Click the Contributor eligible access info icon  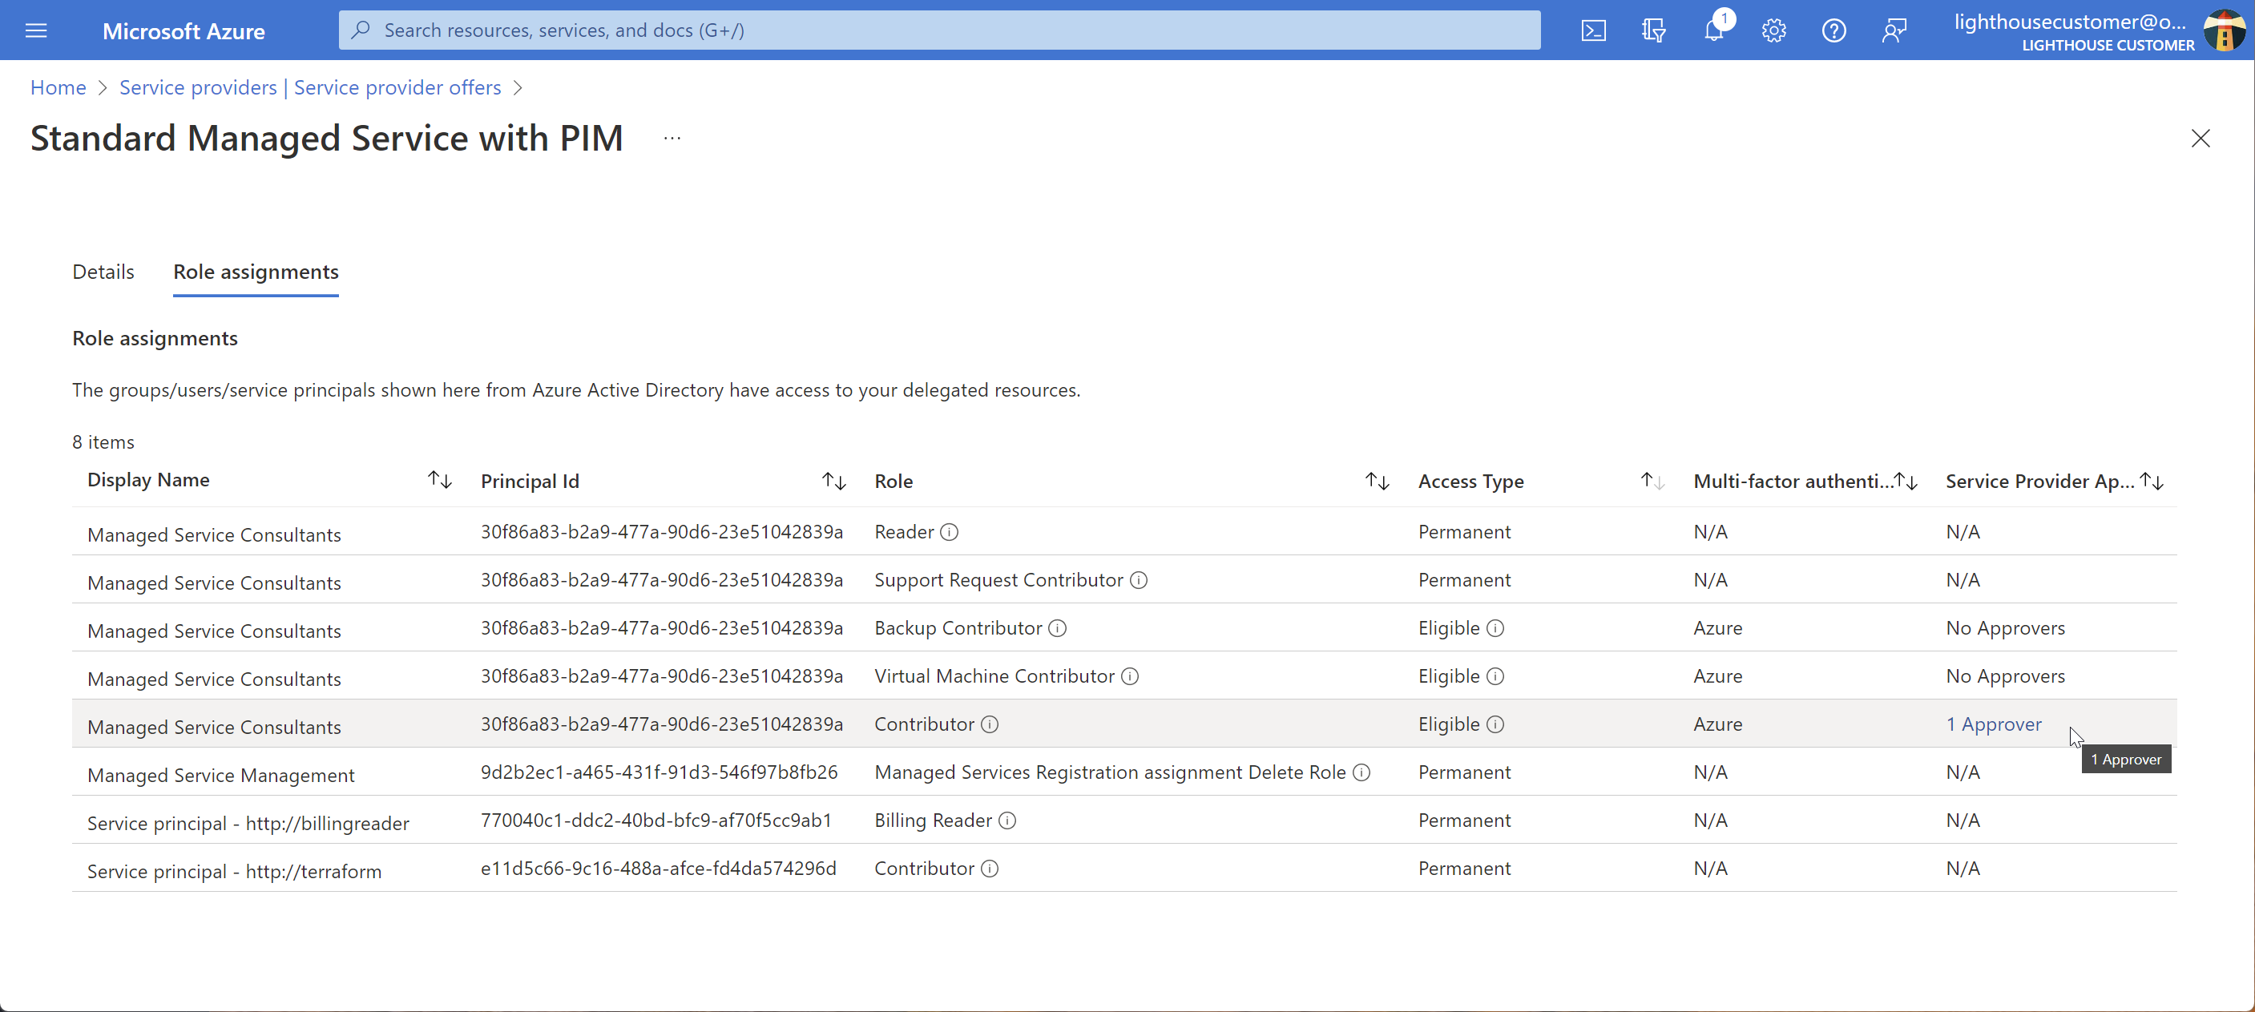click(x=1497, y=724)
